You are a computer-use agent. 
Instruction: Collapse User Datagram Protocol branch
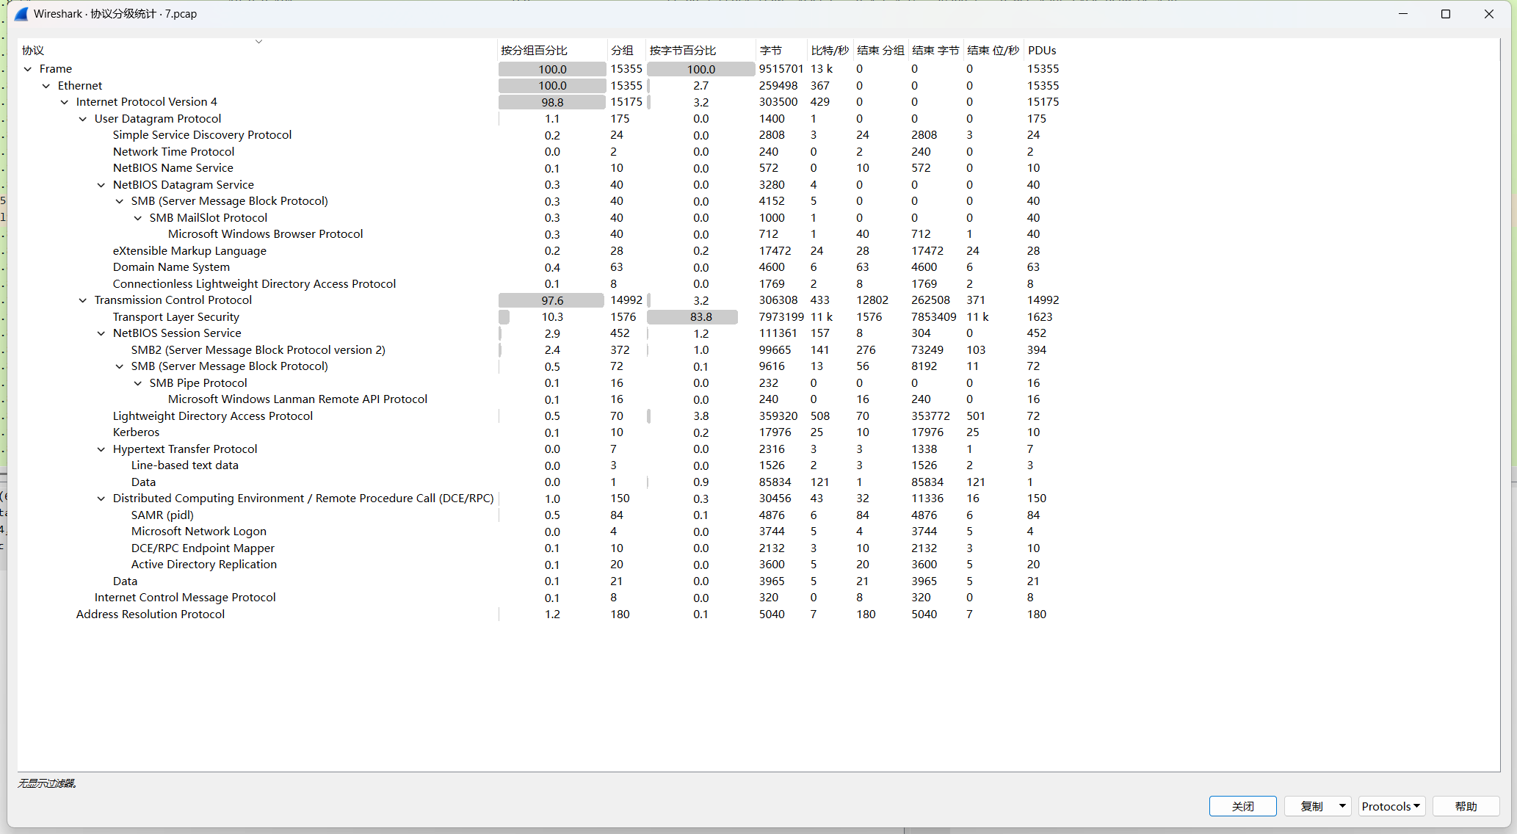click(x=83, y=119)
